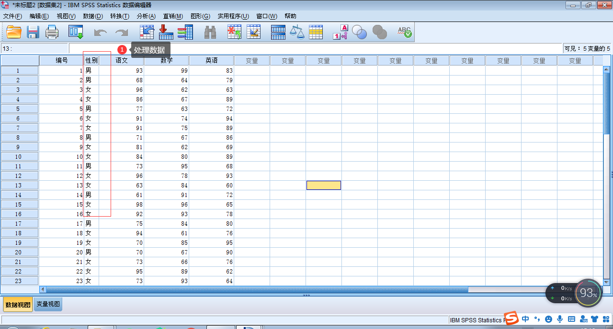The height and width of the screenshot is (329, 613).
Task: Click the Print icon in the toolbar
Action: 52,32
